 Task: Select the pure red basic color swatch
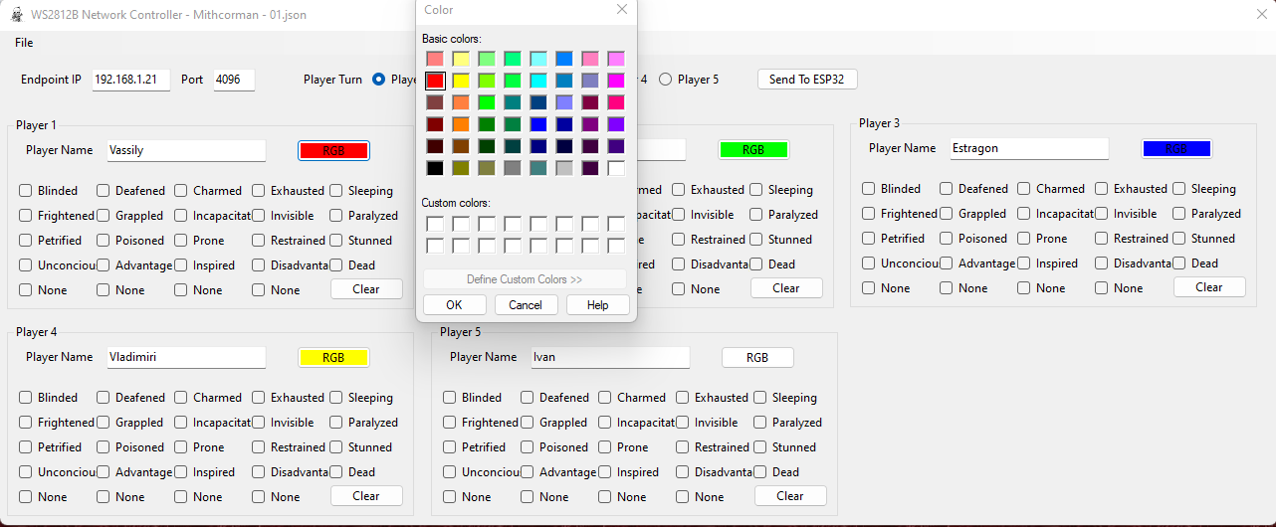[435, 81]
